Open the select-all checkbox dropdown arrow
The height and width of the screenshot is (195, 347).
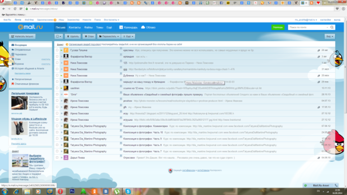click(59, 36)
